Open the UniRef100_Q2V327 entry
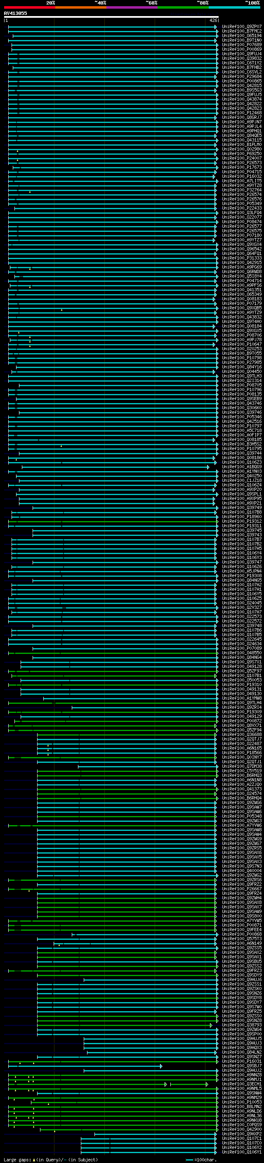264x1163 pixels. (x=241, y=607)
